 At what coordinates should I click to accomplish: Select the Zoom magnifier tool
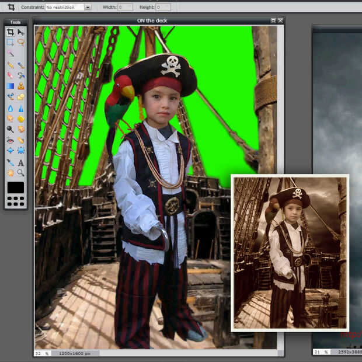point(21,173)
